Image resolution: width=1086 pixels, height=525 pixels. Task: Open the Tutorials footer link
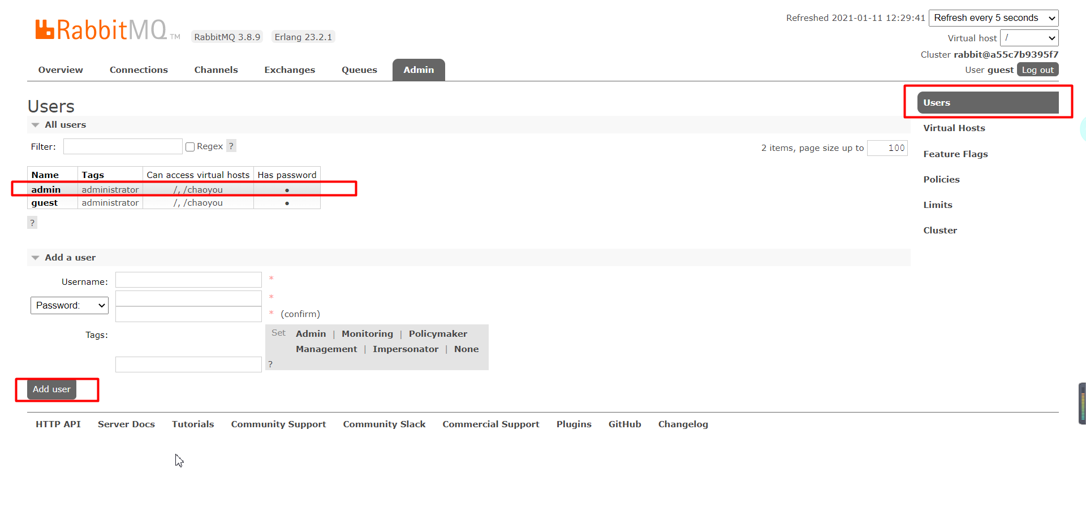(193, 424)
